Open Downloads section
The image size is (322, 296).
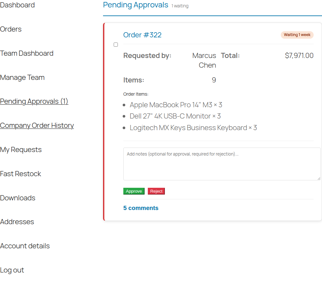pyautogui.click(x=18, y=198)
